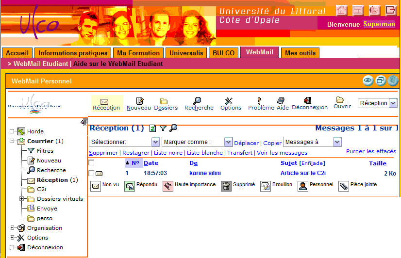Click the Supprimé trash legend icon
The height and width of the screenshot is (258, 401).
(x=226, y=186)
